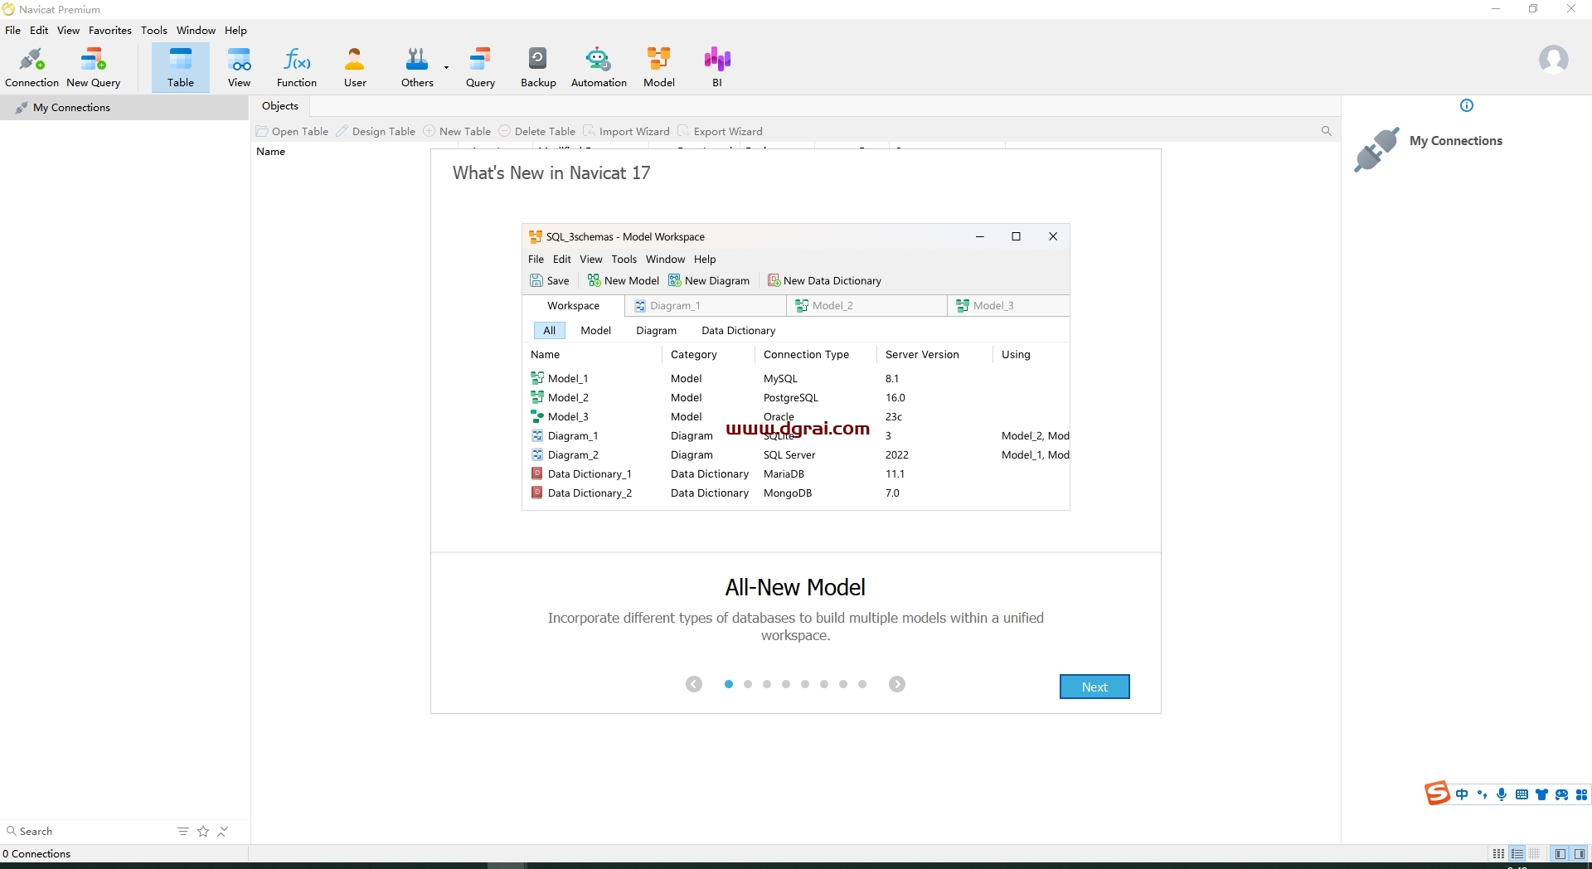Open the Favorites menu
The image size is (1592, 869).
coord(109,30)
